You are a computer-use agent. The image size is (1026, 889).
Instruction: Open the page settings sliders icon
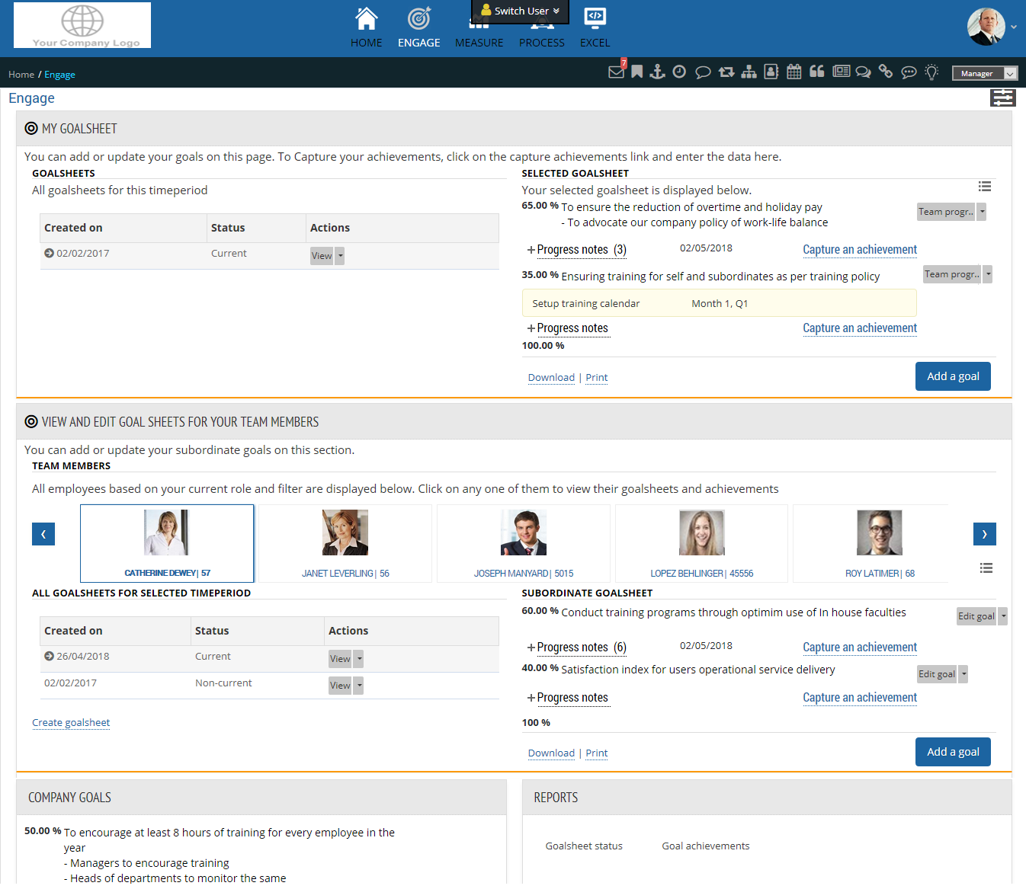(x=1003, y=98)
